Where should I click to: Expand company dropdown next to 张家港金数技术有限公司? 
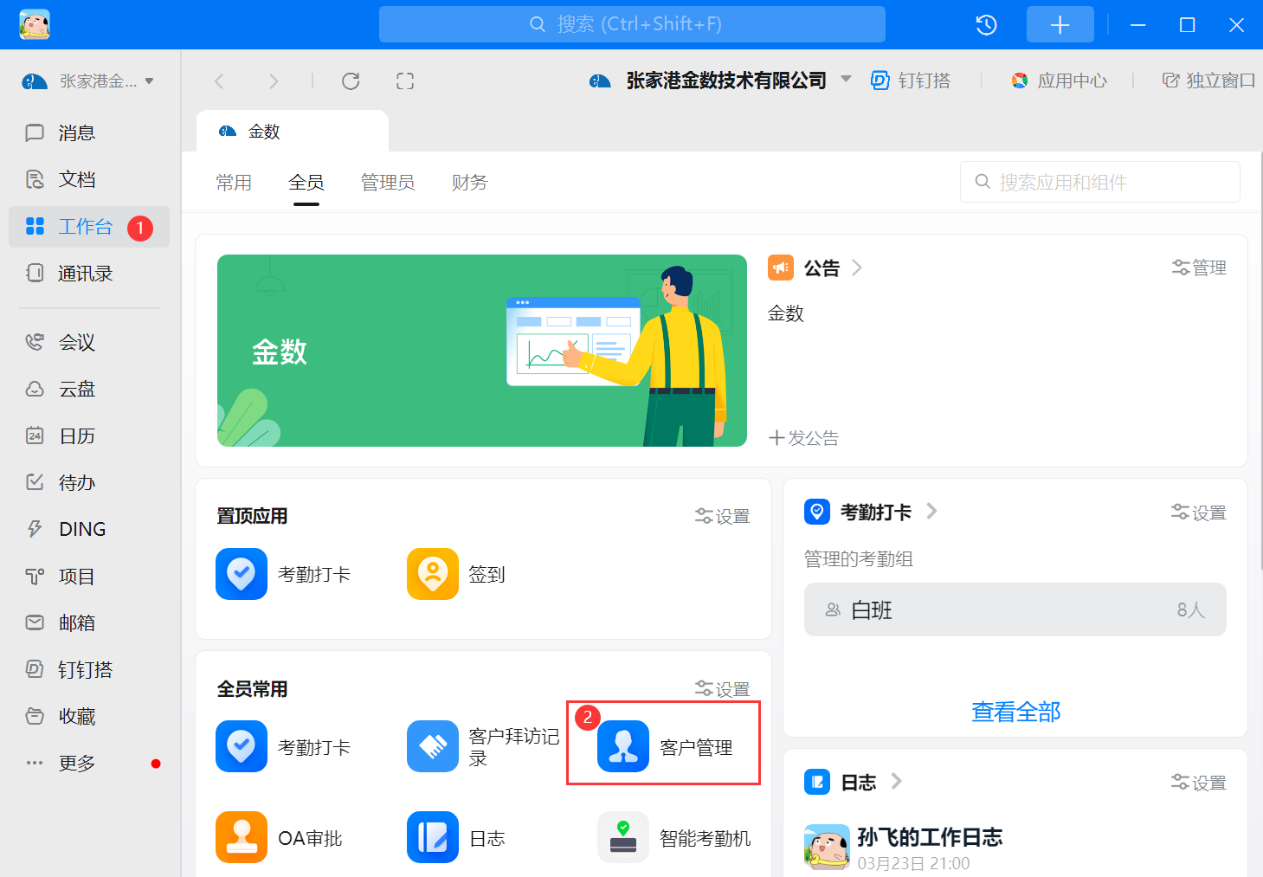tap(846, 80)
